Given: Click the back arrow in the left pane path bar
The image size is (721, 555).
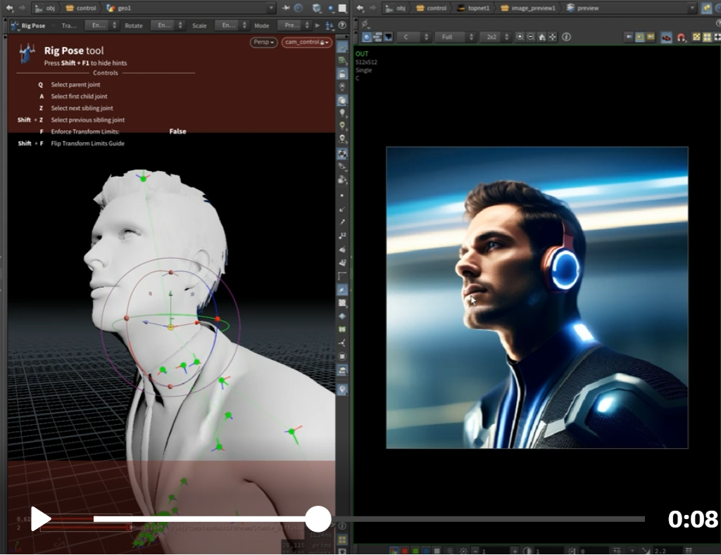Looking at the screenshot, I should click(x=9, y=8).
